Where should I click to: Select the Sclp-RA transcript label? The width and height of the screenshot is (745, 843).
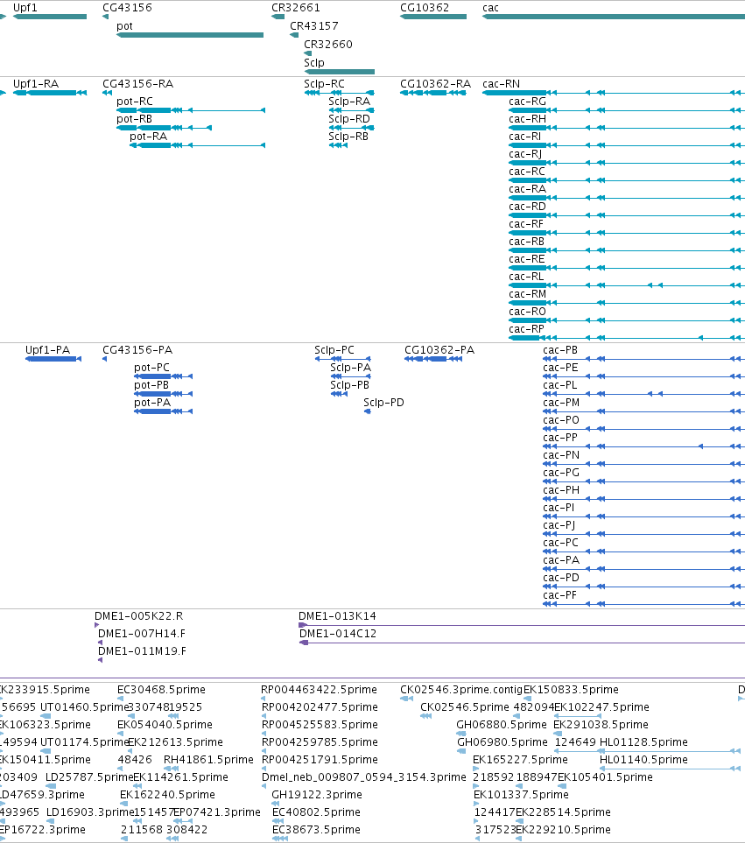coord(349,101)
